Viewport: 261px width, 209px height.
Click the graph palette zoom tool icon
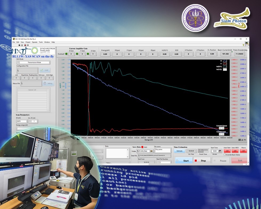242,140
